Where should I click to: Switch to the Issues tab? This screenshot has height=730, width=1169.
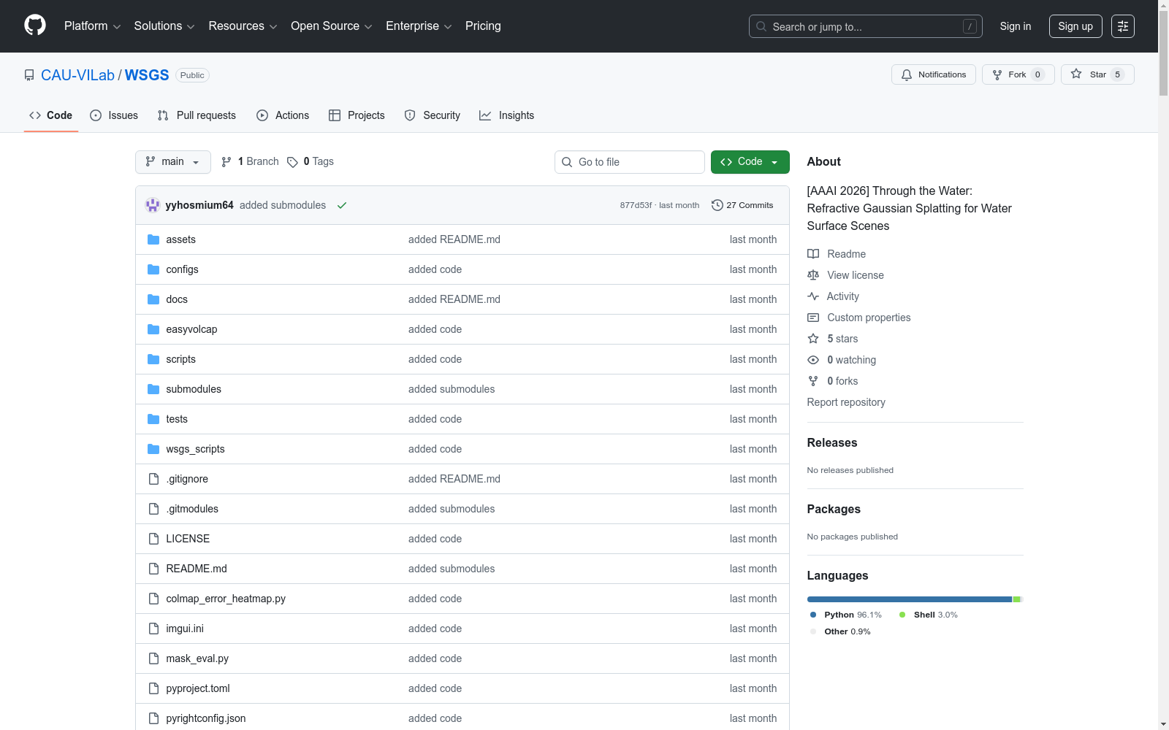(x=114, y=115)
